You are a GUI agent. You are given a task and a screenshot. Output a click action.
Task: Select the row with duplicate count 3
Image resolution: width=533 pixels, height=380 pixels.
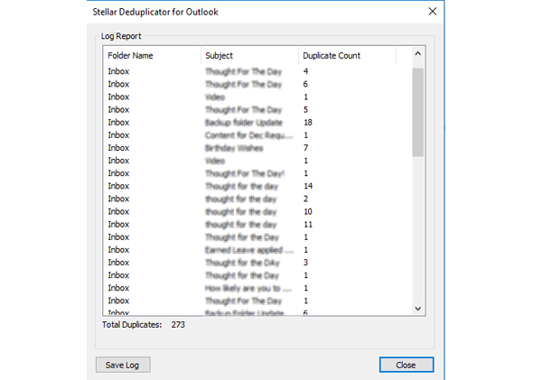tap(257, 263)
